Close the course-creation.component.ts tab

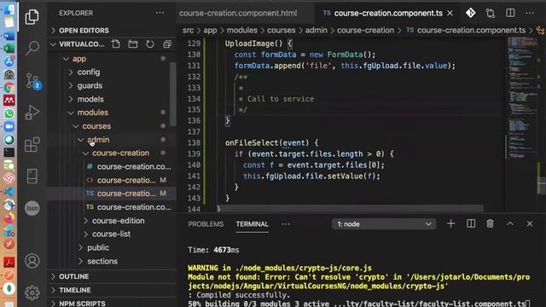tap(450, 14)
